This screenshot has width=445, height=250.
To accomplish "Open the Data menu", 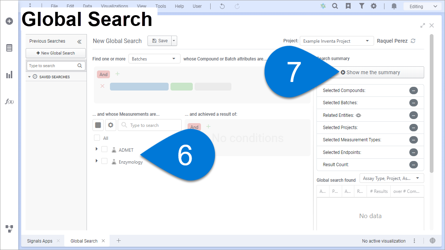I will 87,6.
